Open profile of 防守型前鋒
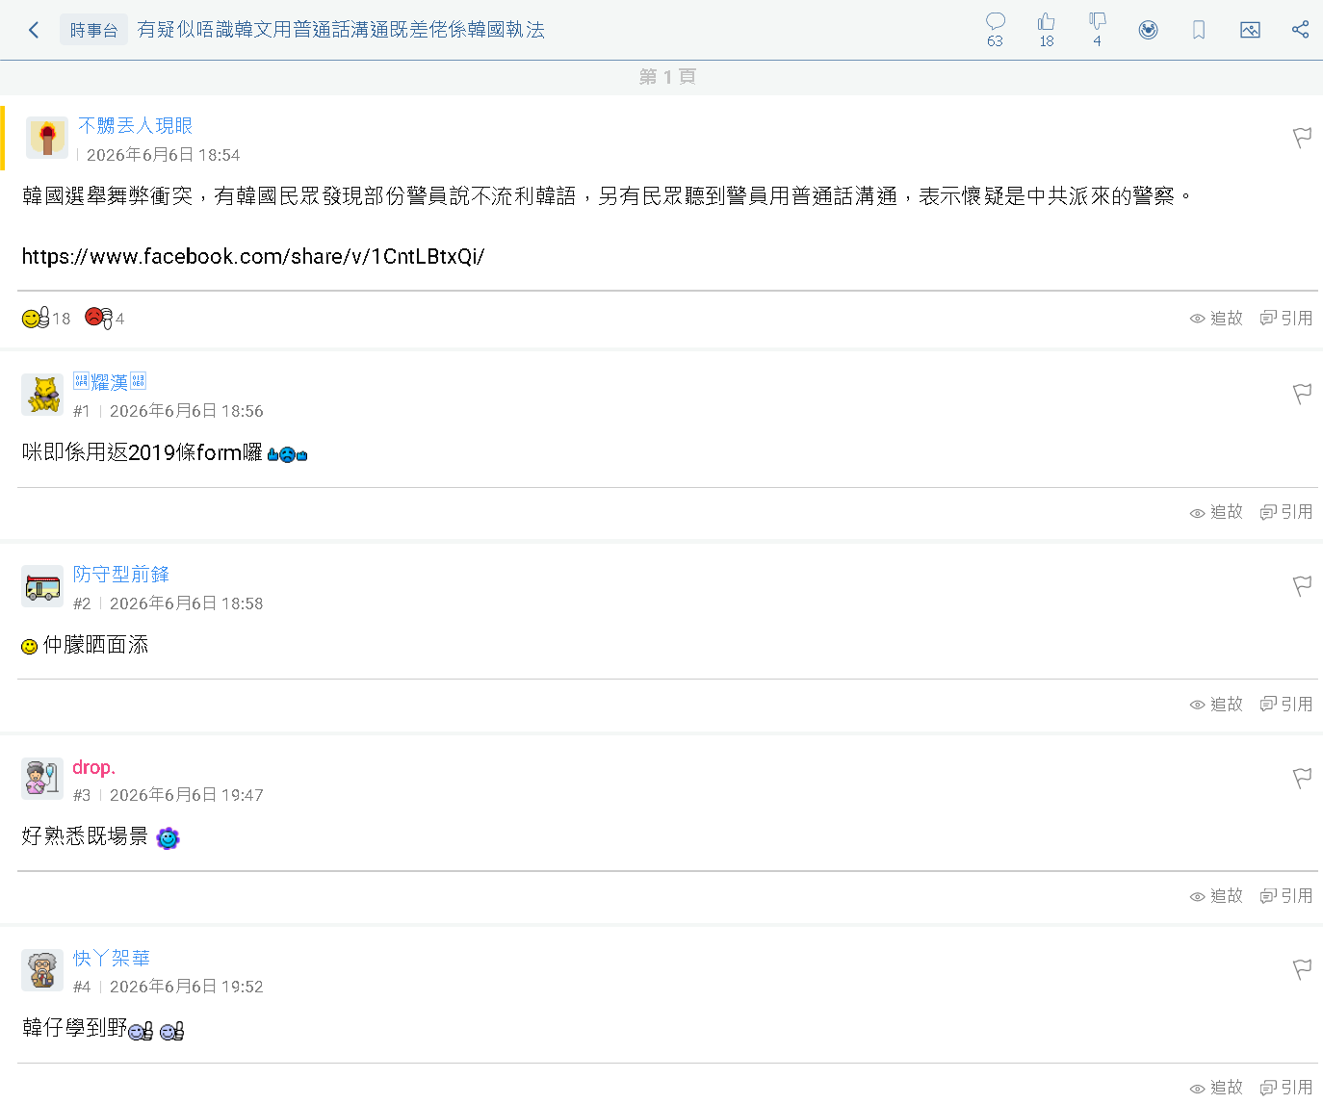 click(121, 575)
